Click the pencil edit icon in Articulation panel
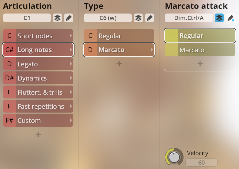 coord(69,18)
